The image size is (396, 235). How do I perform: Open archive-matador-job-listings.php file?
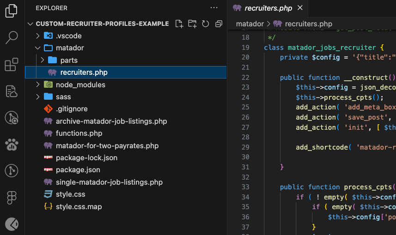pos(111,121)
